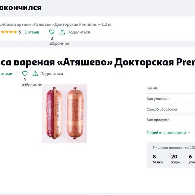Expand 'Перейти к описанию' link
The image size is (195, 195).
click(x=166, y=133)
